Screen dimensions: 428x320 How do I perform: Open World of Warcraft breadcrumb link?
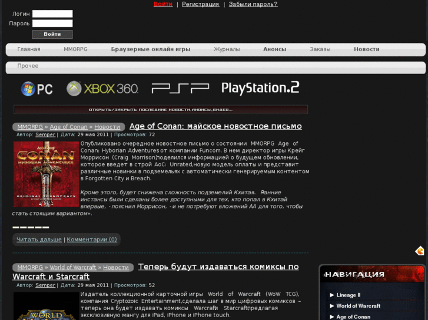pyautogui.click(x=73, y=267)
